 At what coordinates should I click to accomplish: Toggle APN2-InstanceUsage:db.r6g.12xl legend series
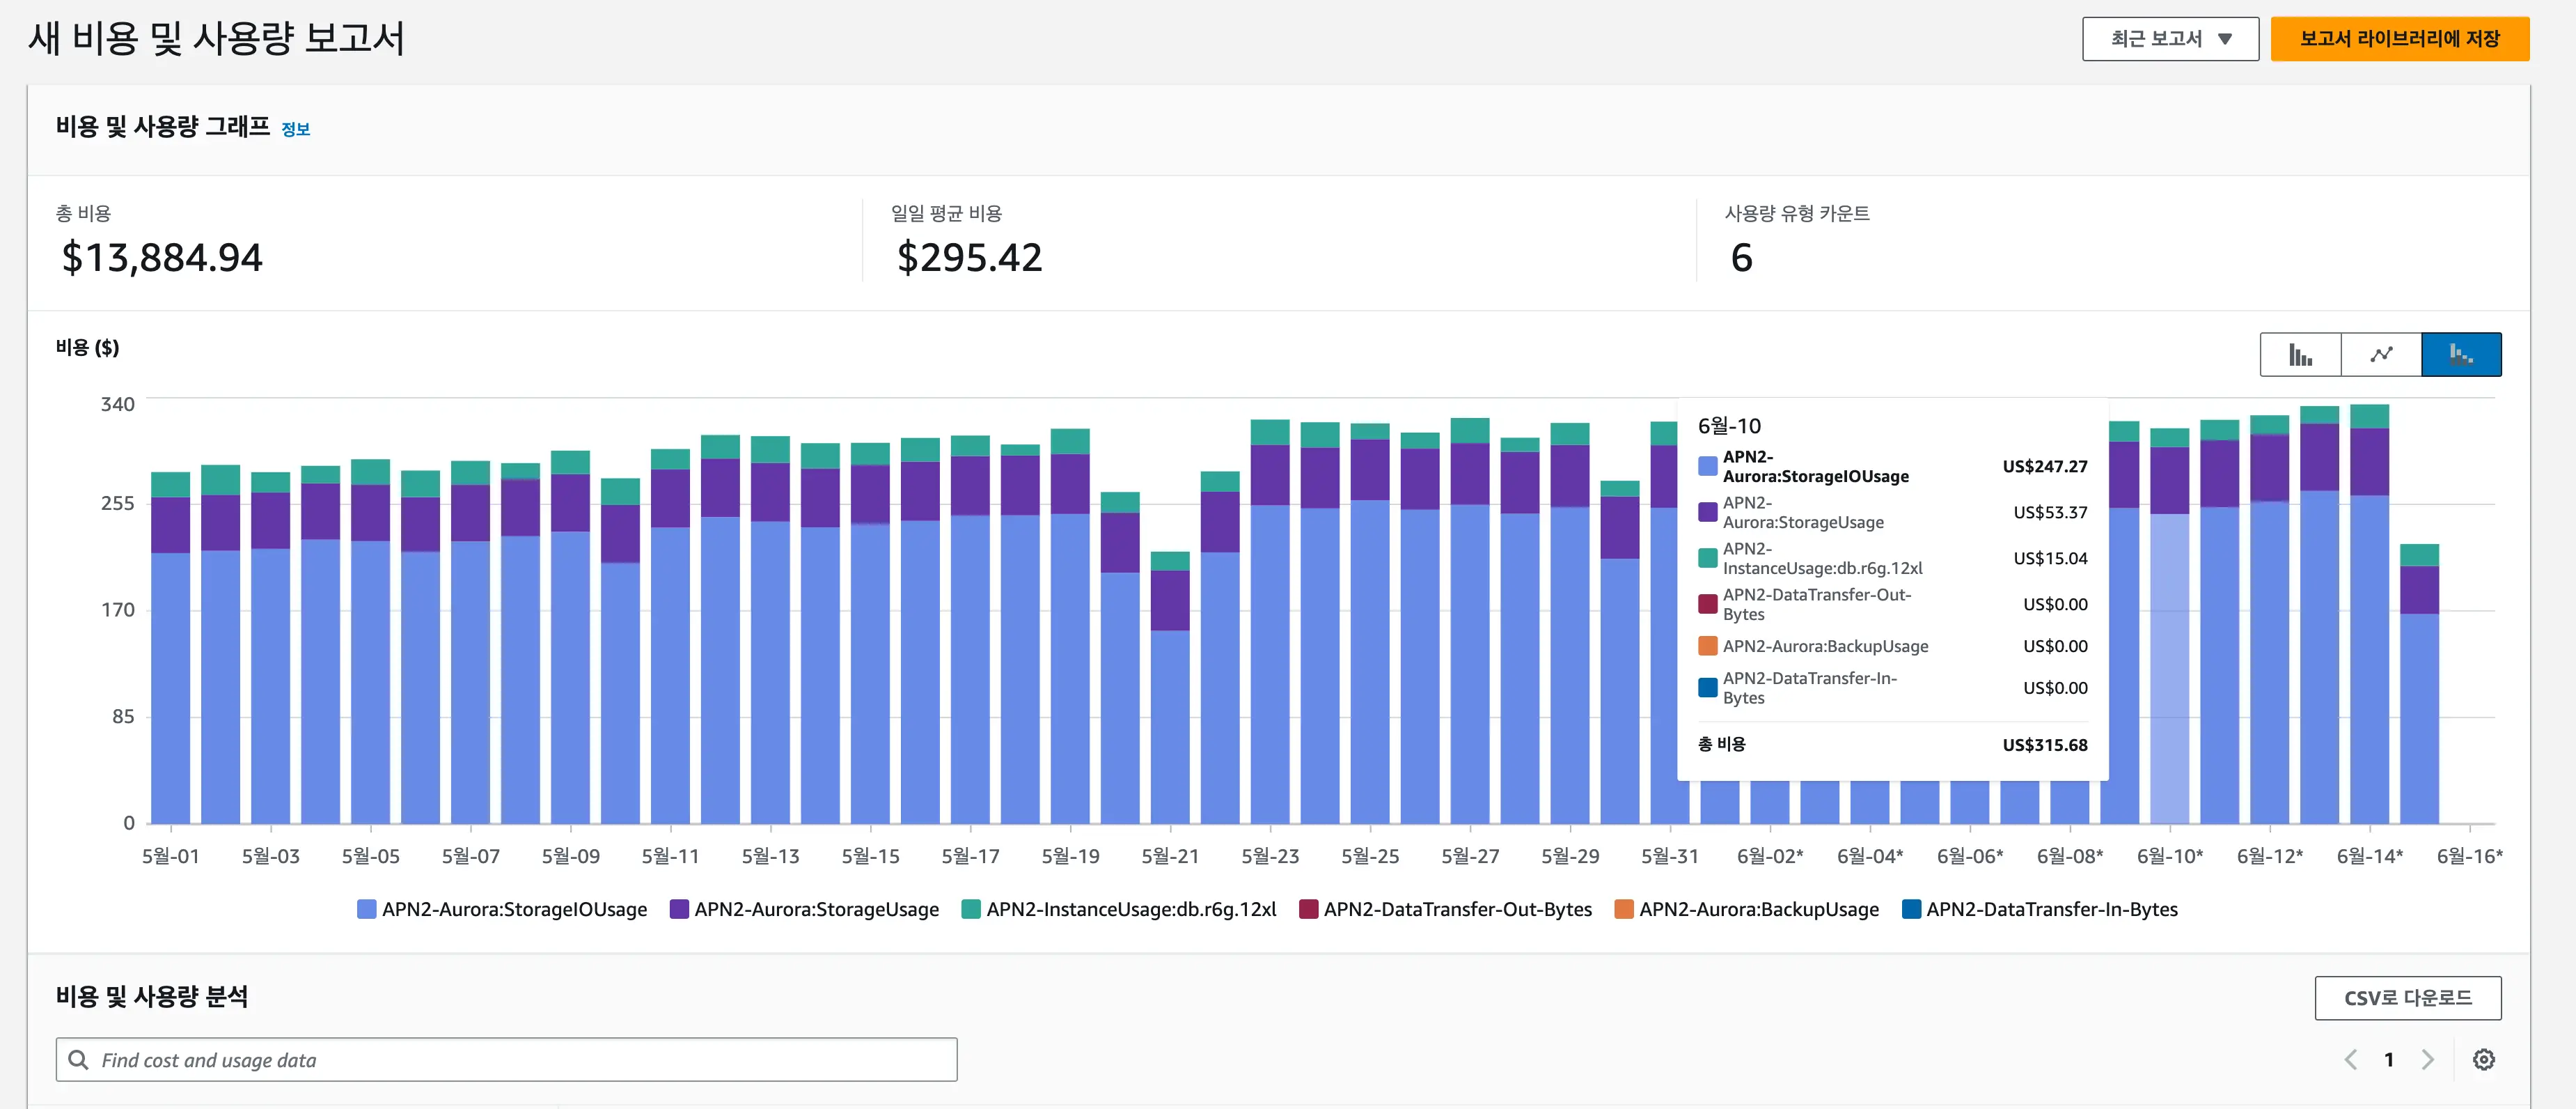click(x=1119, y=909)
